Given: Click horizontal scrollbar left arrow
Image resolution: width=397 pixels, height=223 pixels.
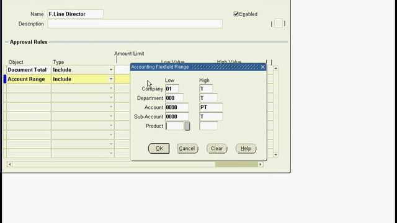Looking at the screenshot, I should pyautogui.click(x=9, y=165).
